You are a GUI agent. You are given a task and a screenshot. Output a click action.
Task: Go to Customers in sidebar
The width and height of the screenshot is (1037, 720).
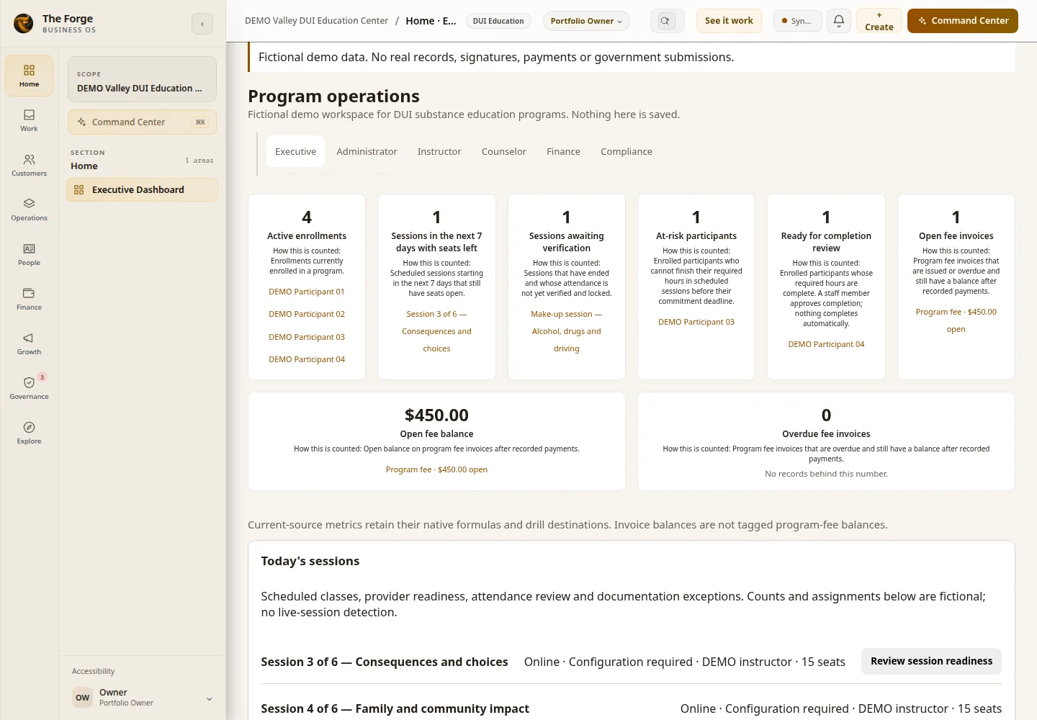pyautogui.click(x=29, y=165)
